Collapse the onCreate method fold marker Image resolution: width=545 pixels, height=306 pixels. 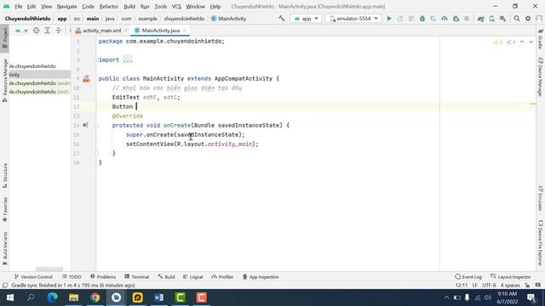(x=96, y=125)
